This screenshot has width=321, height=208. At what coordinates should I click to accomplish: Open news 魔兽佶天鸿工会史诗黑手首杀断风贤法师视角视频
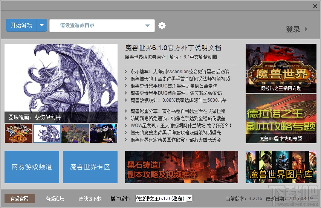pos(180,79)
